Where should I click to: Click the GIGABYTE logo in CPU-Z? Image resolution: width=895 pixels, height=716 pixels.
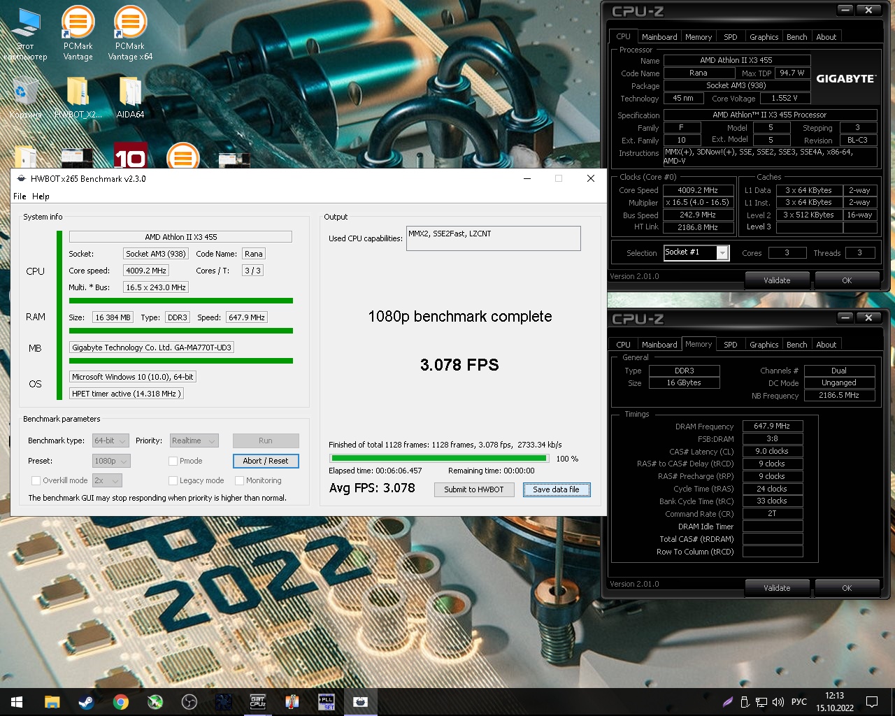845,79
